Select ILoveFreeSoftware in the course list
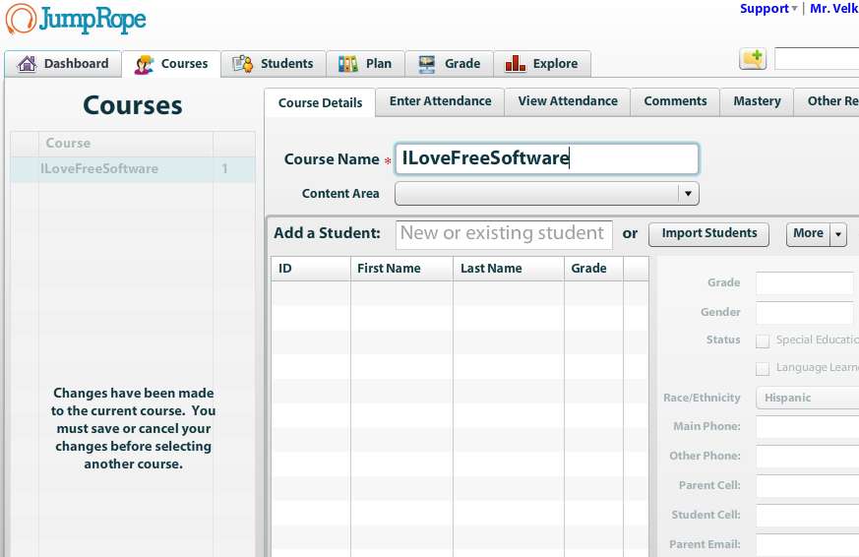The image size is (859, 557). (99, 169)
